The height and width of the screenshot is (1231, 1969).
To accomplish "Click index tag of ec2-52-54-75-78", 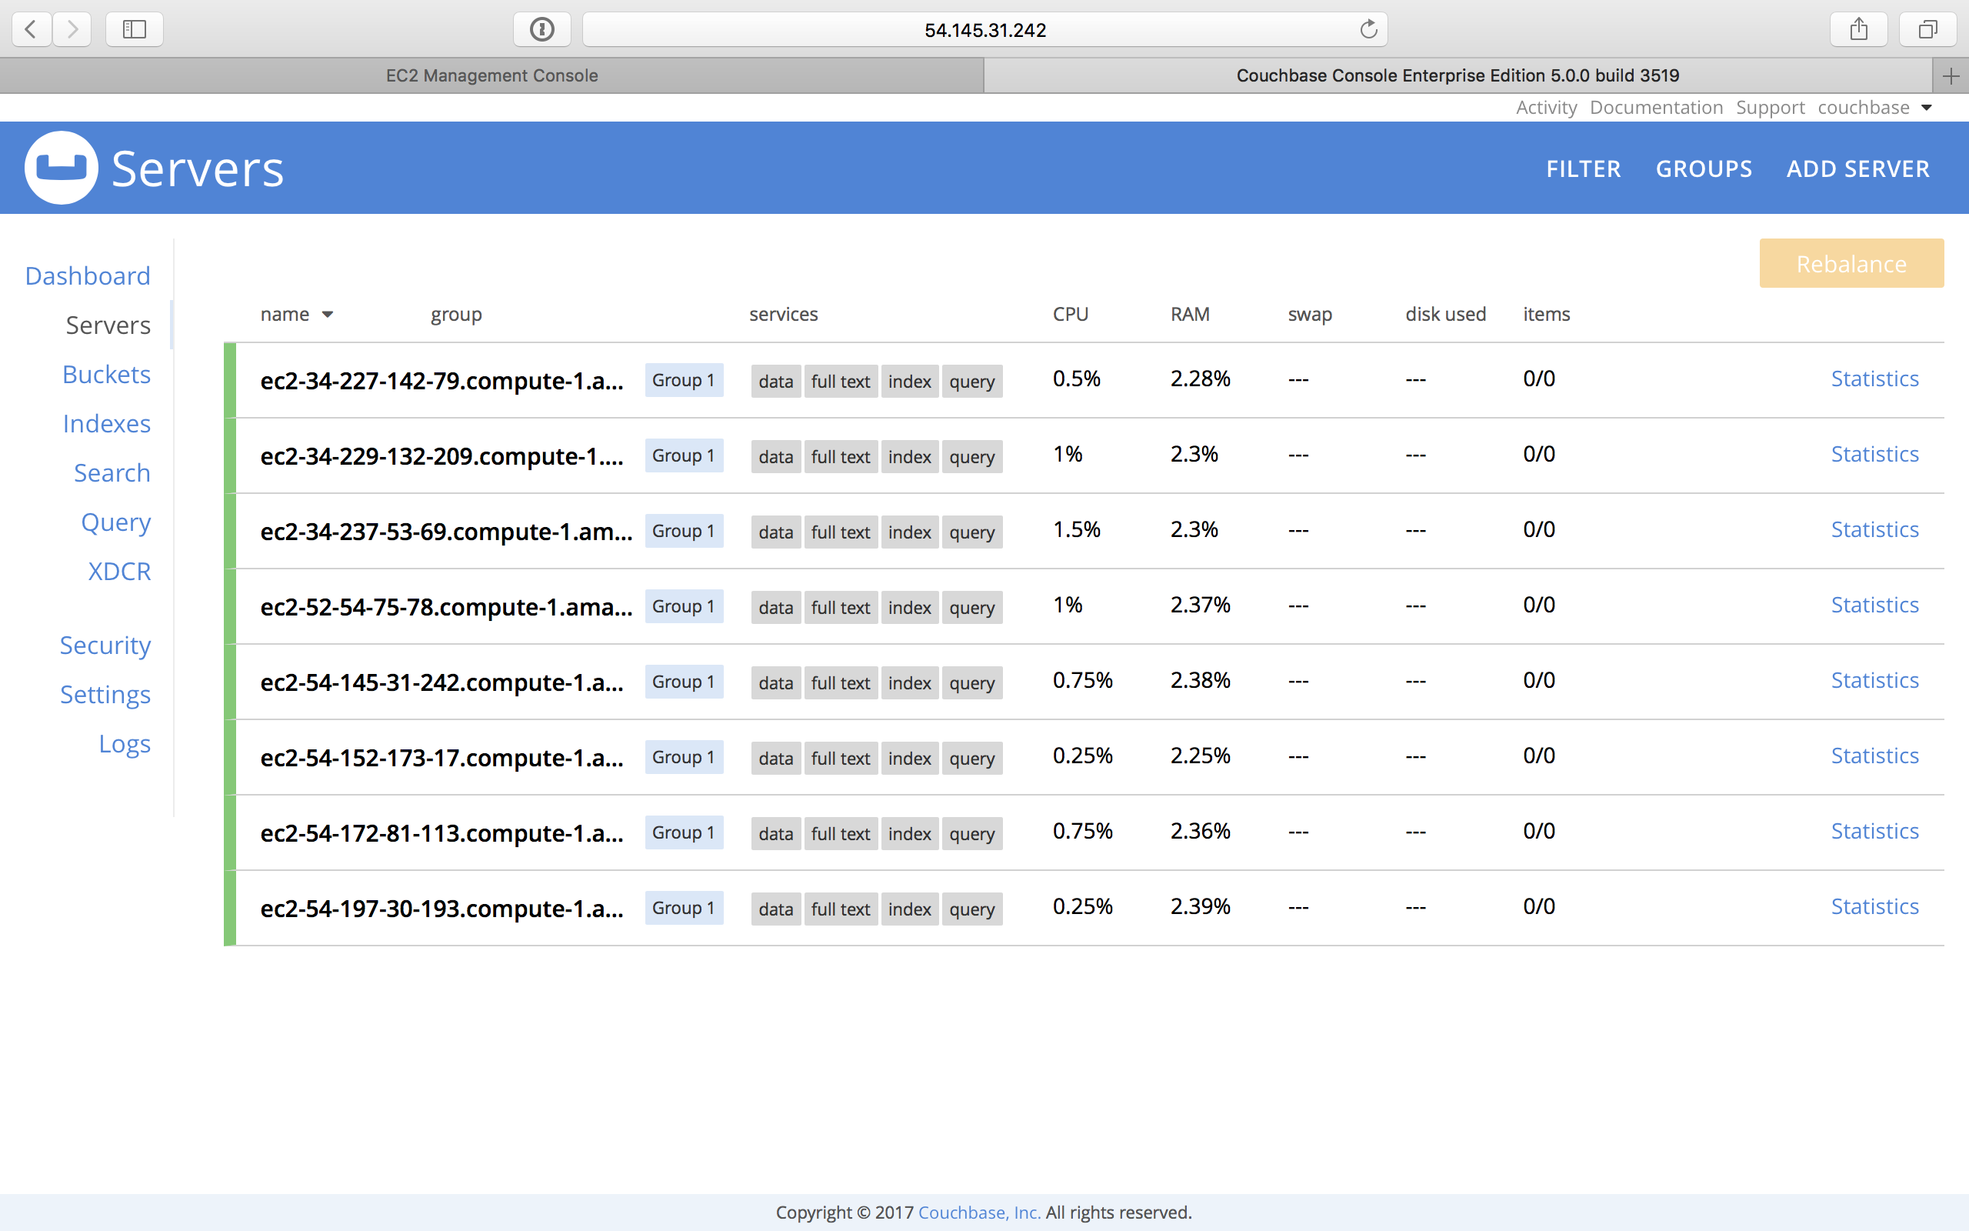I will [909, 607].
